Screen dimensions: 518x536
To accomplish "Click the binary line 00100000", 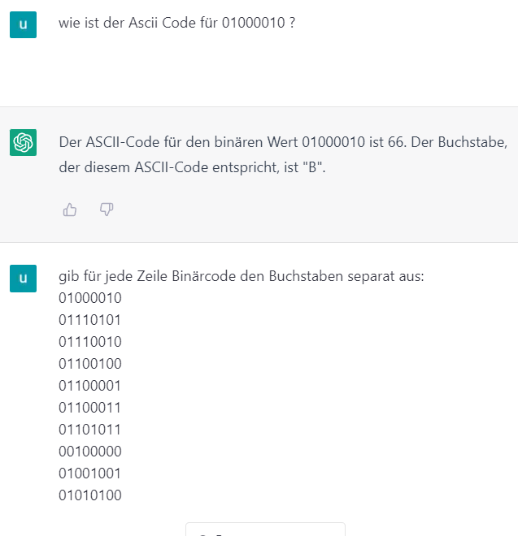I will tap(90, 452).
